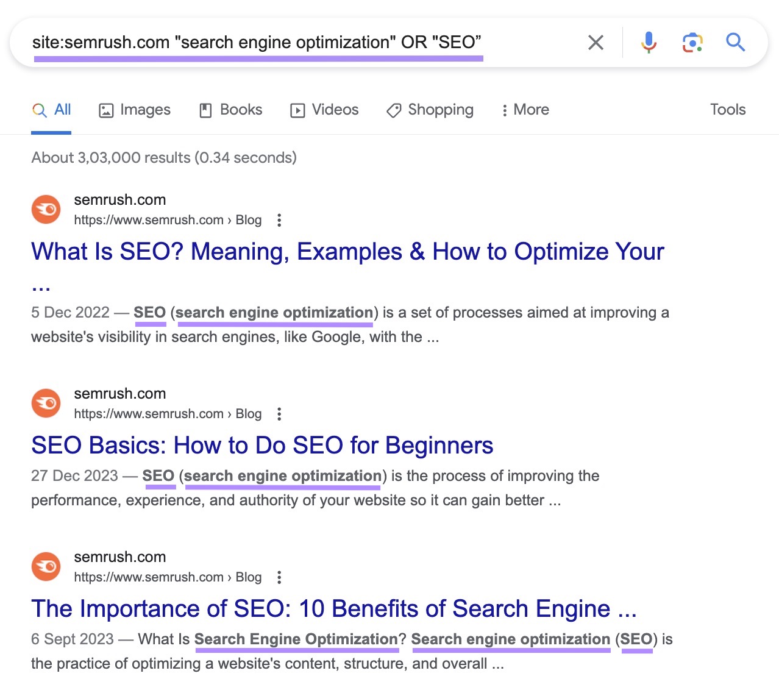The height and width of the screenshot is (690, 779).
Task: Click the Semrush favicon on the first result
Action: coord(46,209)
